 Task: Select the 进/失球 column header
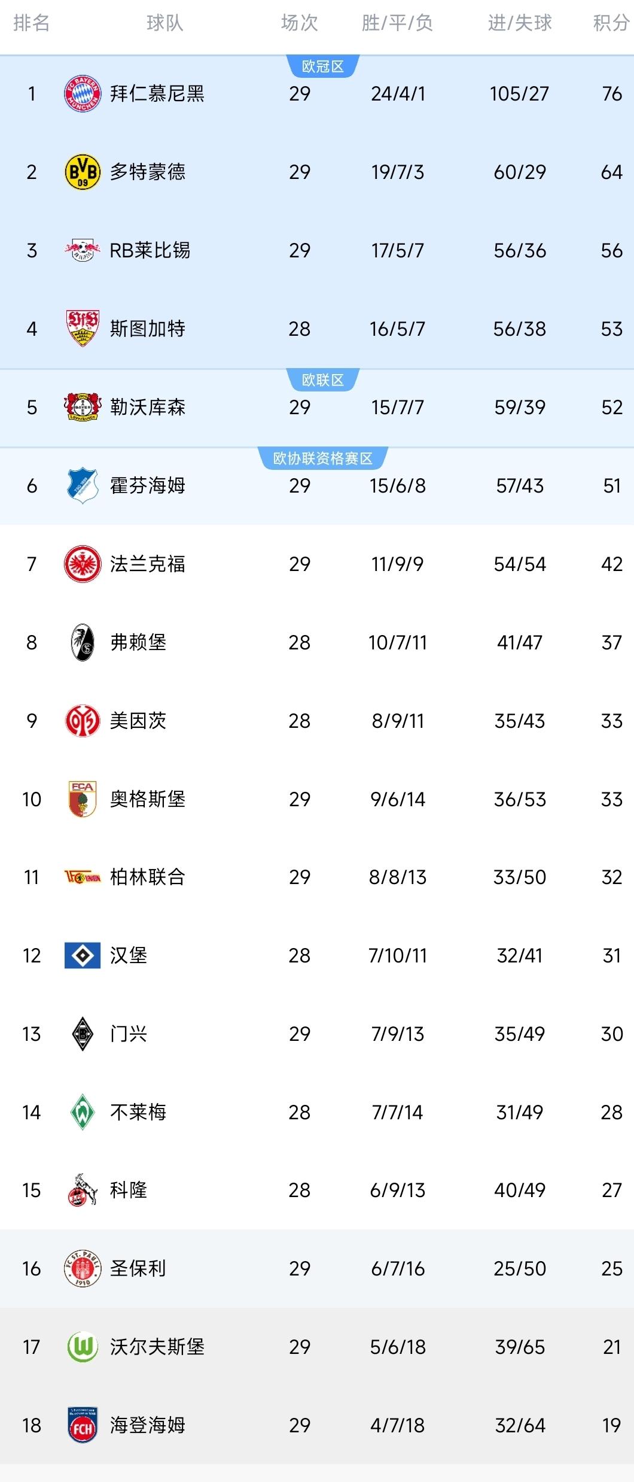(x=519, y=23)
